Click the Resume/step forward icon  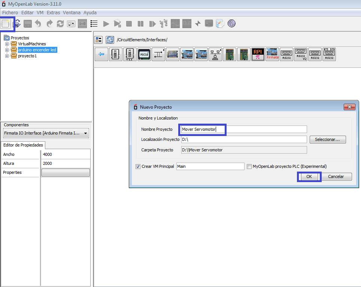[x=152, y=24]
